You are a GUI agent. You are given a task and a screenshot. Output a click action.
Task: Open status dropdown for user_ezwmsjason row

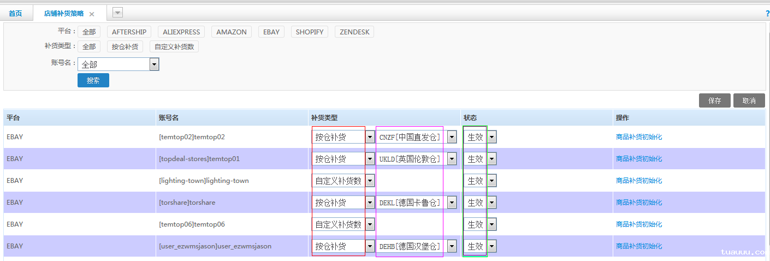point(480,246)
